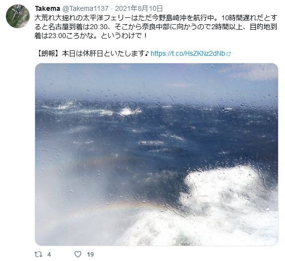This screenshot has width=285, height=261.
Task: Open the t.co/HsZKNz2dNb link
Action: click(188, 53)
